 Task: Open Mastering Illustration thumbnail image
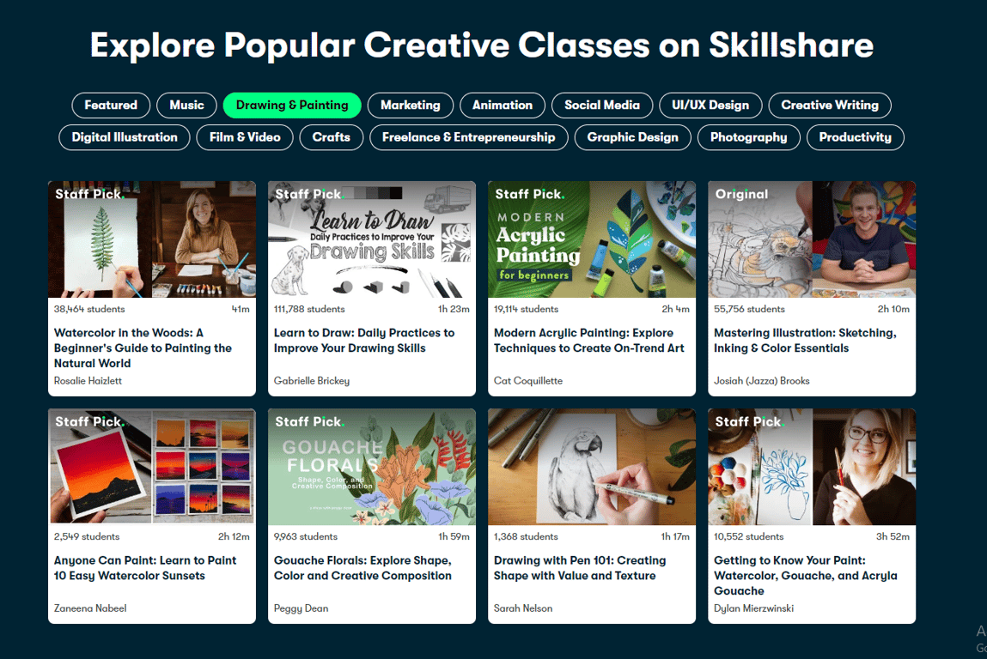[812, 239]
